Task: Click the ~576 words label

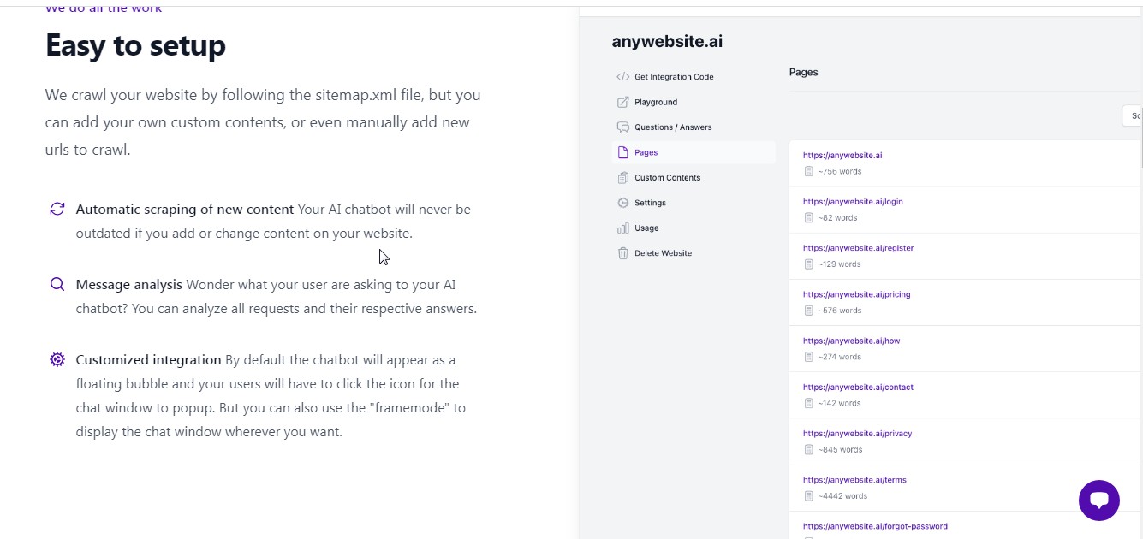Action: 839,311
